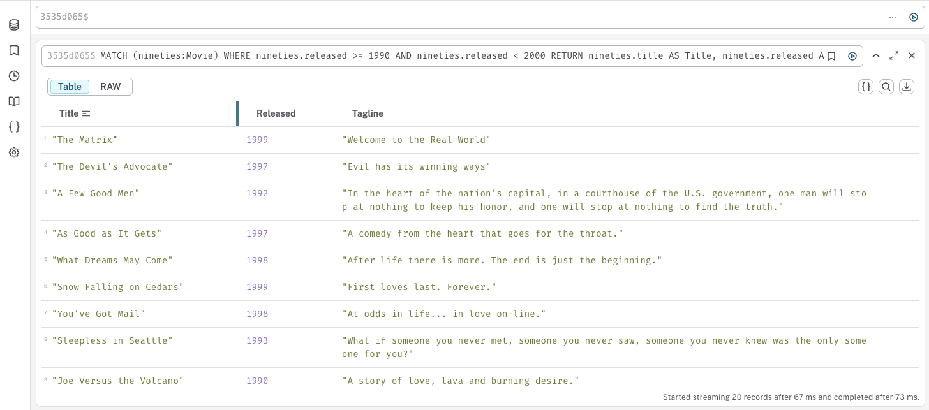Switch to RAW view

pos(110,87)
